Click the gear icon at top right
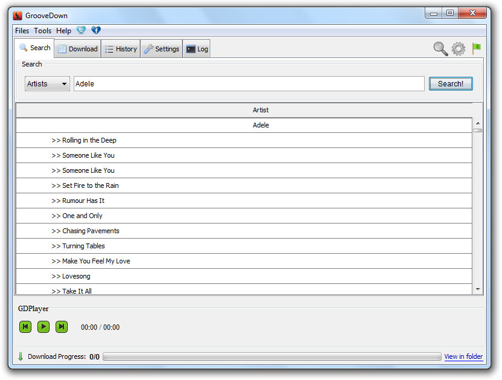The image size is (502, 380). point(459,49)
